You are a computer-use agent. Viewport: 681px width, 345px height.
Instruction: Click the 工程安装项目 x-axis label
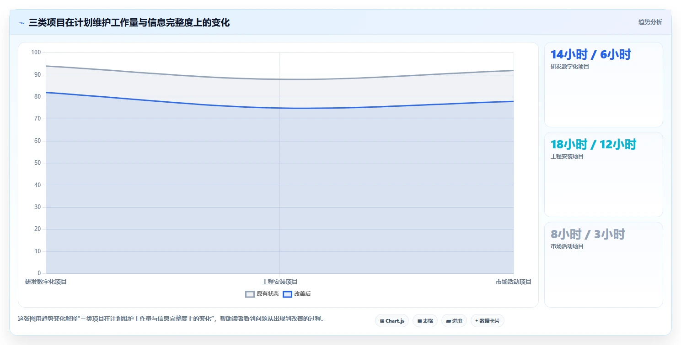pyautogui.click(x=280, y=282)
